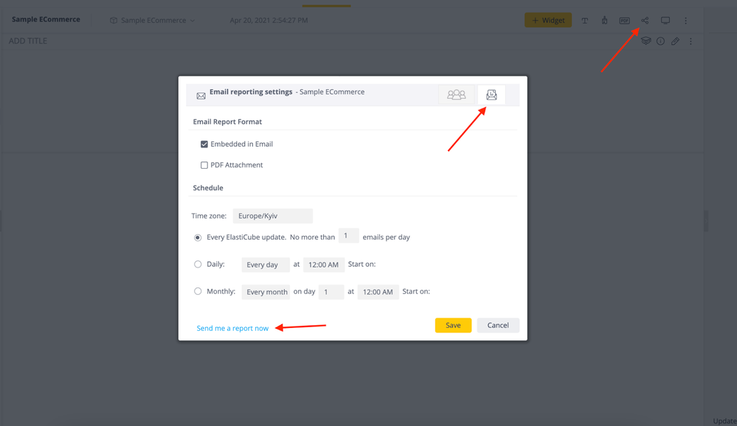Switch to the share recipients tab
Image resolution: width=737 pixels, height=426 pixels.
(x=456, y=94)
